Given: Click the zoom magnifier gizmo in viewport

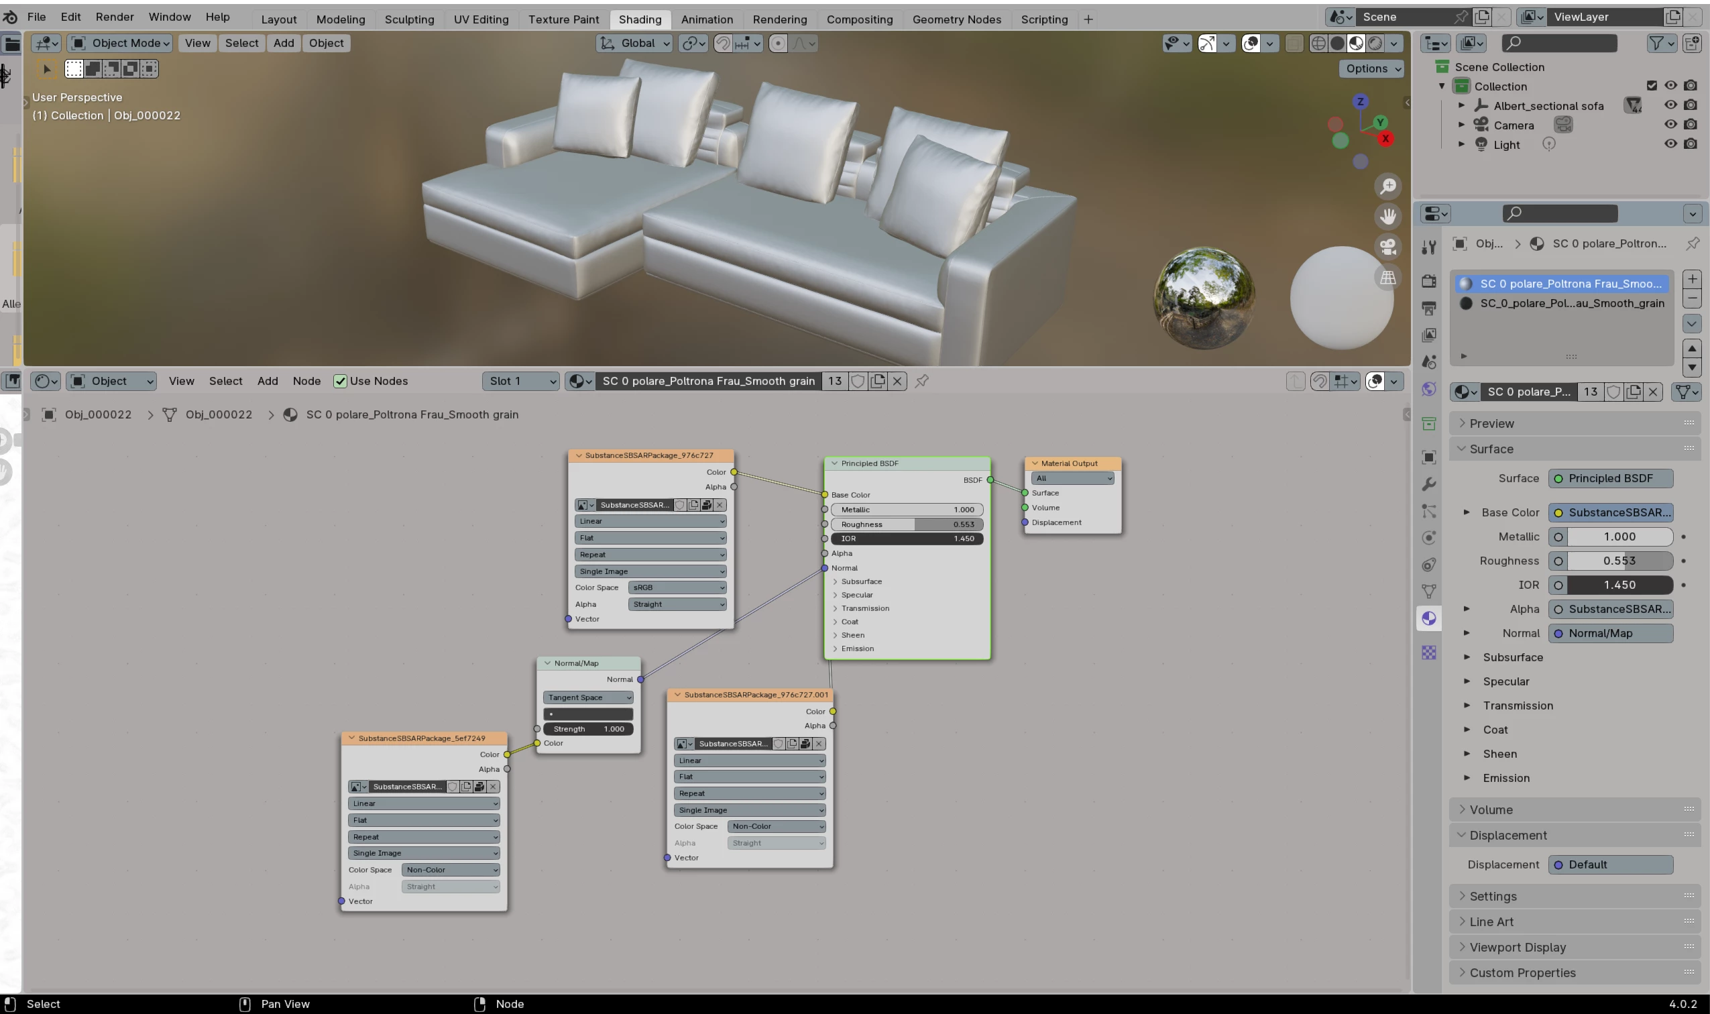Looking at the screenshot, I should (1387, 186).
